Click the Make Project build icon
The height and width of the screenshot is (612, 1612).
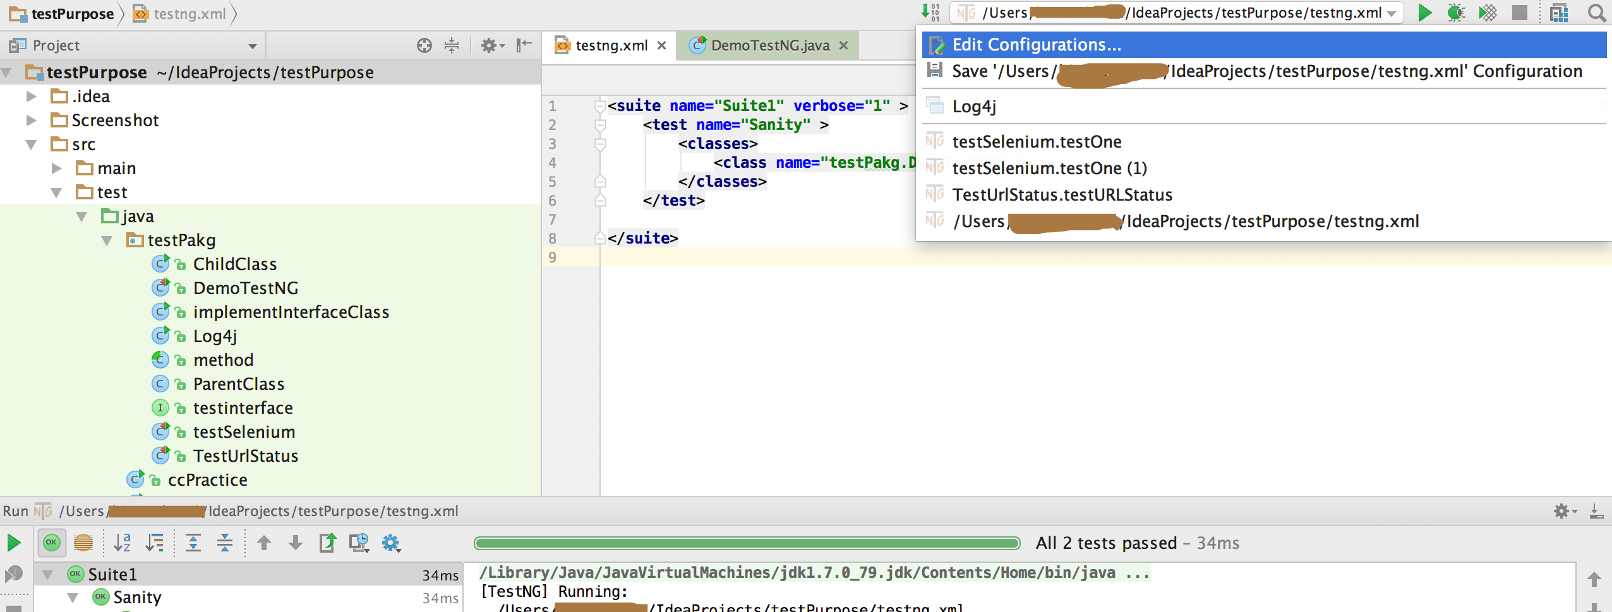pyautogui.click(x=930, y=13)
